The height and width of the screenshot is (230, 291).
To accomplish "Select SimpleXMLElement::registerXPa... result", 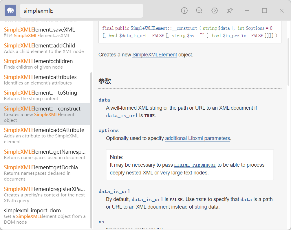I will pos(45,195).
